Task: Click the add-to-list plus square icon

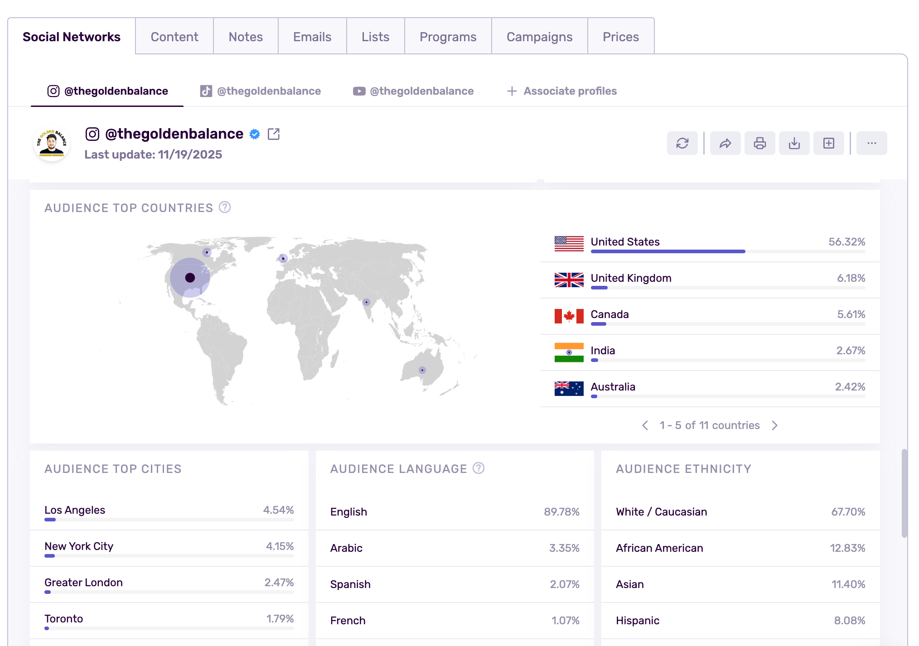Action: pos(828,144)
